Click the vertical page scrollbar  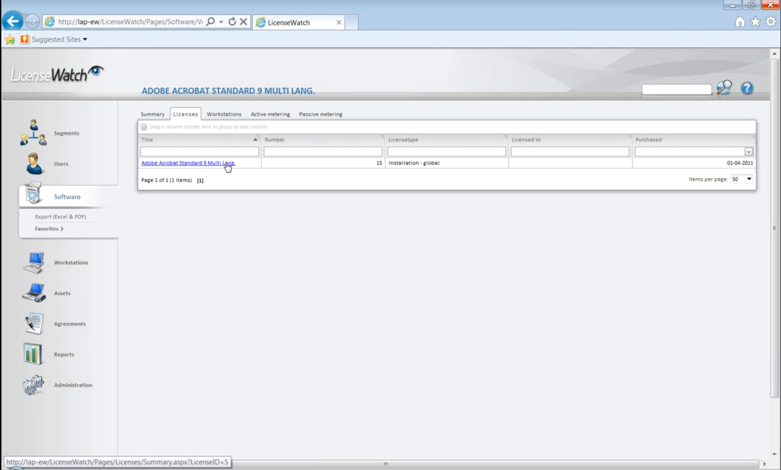pos(774,228)
